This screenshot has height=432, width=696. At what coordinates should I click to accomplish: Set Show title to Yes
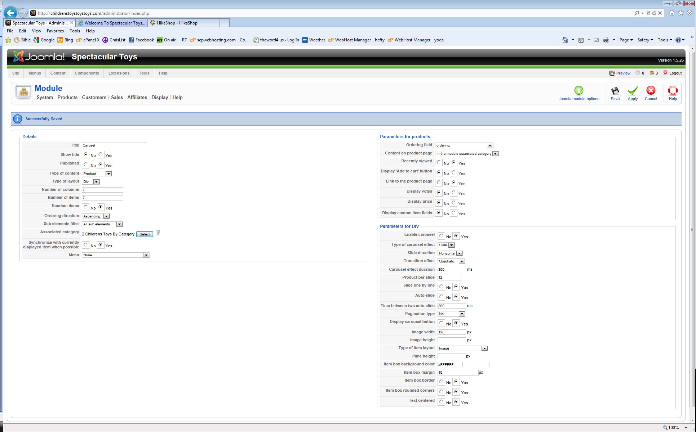[x=101, y=155]
